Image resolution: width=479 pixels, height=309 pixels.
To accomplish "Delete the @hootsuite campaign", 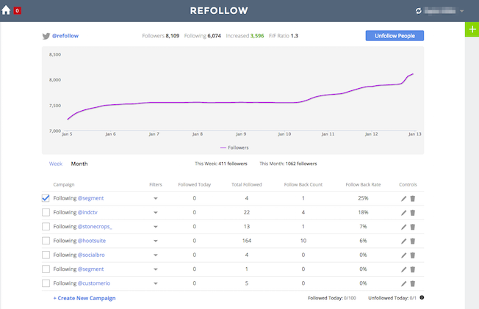I will tap(412, 241).
